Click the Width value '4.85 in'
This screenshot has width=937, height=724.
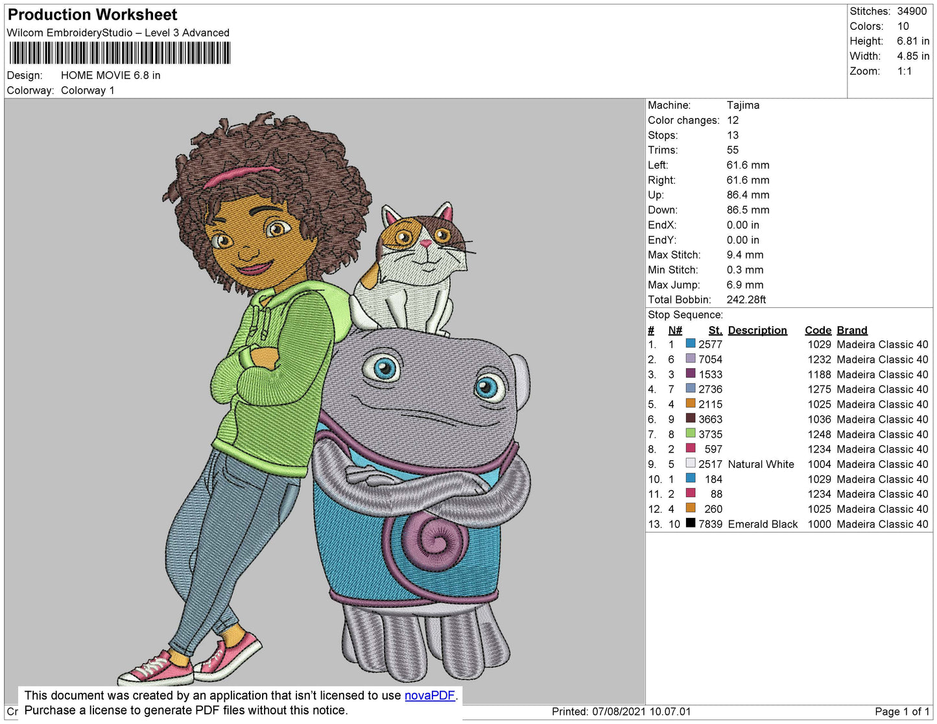point(913,56)
